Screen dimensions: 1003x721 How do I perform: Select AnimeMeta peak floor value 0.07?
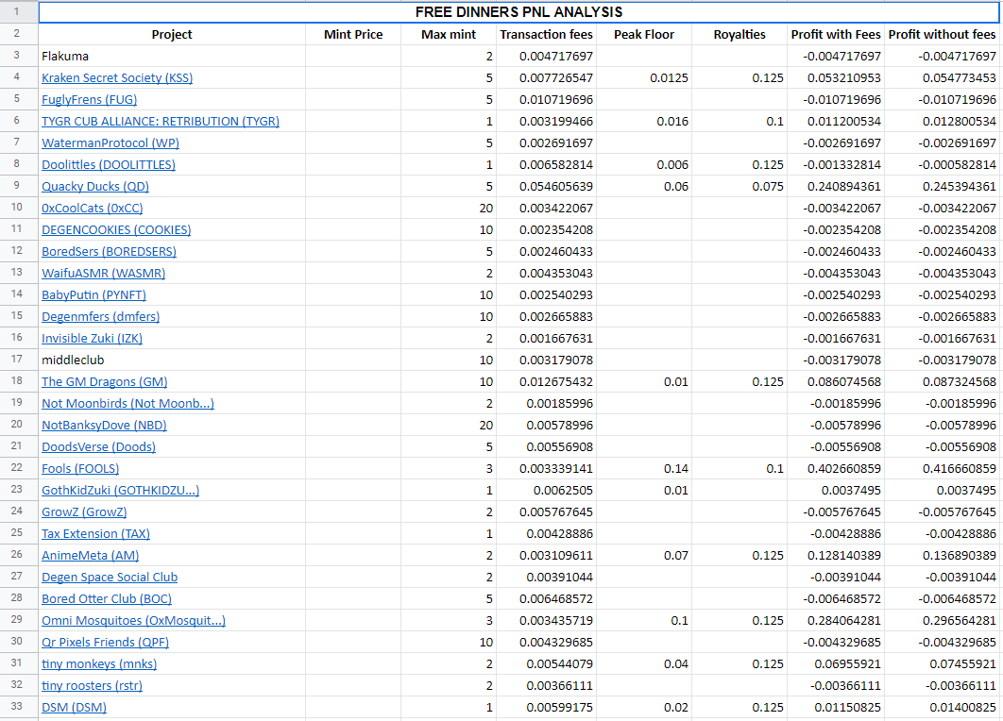[x=644, y=556]
